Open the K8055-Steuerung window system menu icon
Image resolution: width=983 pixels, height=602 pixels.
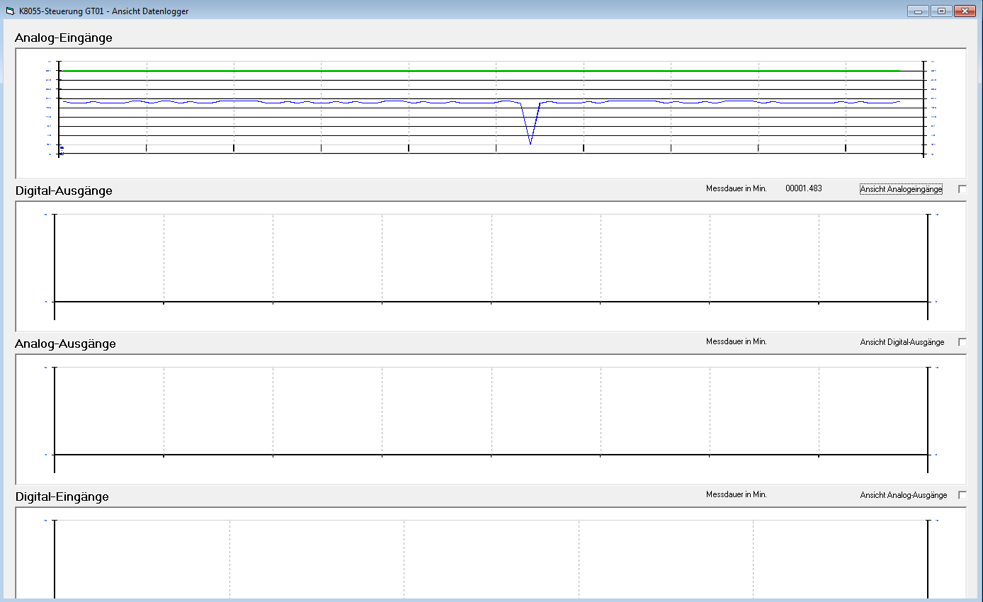pyautogui.click(x=10, y=11)
